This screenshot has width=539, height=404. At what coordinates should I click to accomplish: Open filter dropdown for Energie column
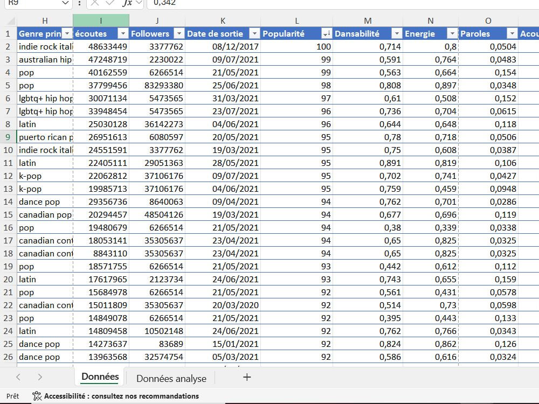pyautogui.click(x=452, y=33)
